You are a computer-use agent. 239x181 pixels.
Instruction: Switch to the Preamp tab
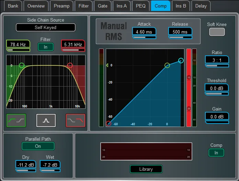[x=61, y=6]
